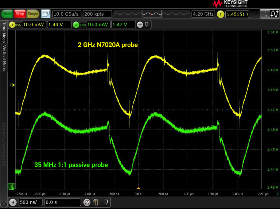Viewport: 280px width, 209px height.
Task: Change channel 1 10.0 mV/ scale field
Action: coord(34,25)
